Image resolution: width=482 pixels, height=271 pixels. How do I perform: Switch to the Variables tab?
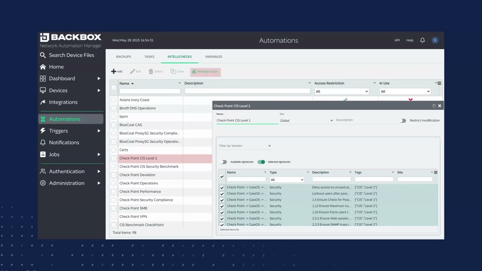(x=214, y=56)
